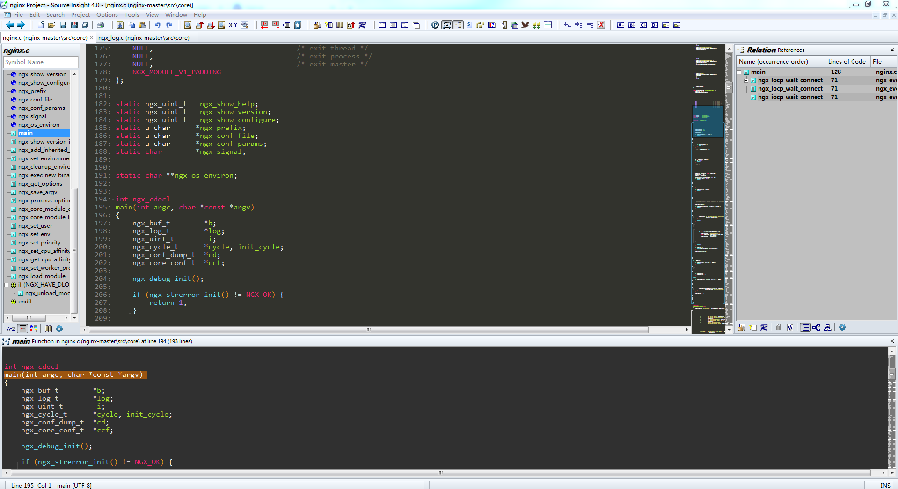Click the File column header in Relation
Image resolution: width=898 pixels, height=489 pixels.
(x=884, y=62)
